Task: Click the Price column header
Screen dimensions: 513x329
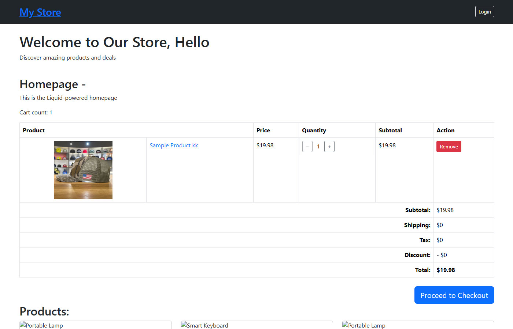Action: (263, 131)
